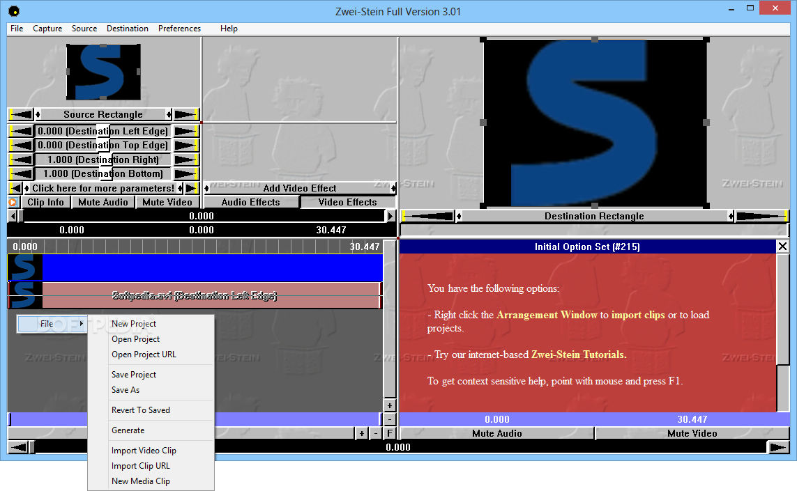Click the source S thumbnail preview
This screenshot has width=797, height=491.
point(103,72)
